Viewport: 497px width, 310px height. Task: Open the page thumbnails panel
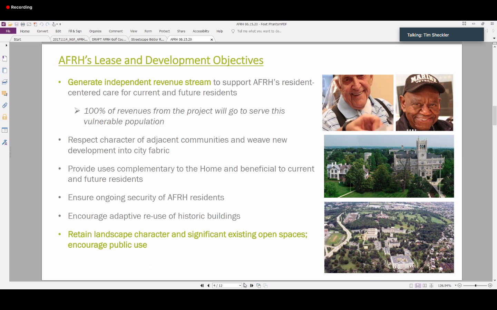pos(5,71)
